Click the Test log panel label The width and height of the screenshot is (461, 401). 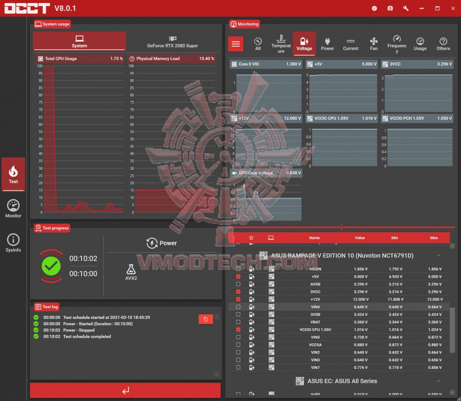point(47,307)
